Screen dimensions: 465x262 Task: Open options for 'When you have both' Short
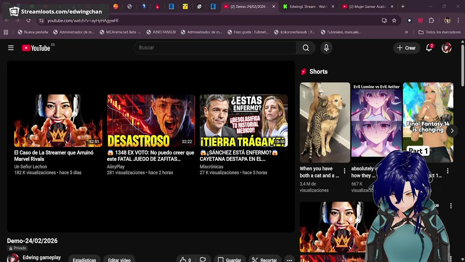[344, 171]
